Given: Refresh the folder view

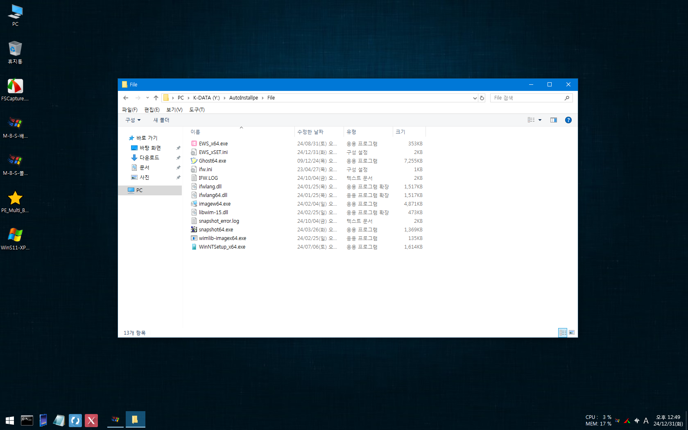Looking at the screenshot, I should click(482, 98).
